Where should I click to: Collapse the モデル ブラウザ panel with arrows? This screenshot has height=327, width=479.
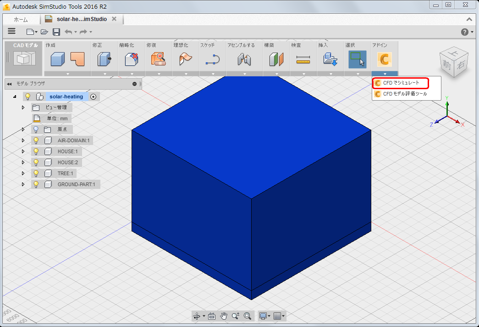pos(9,84)
